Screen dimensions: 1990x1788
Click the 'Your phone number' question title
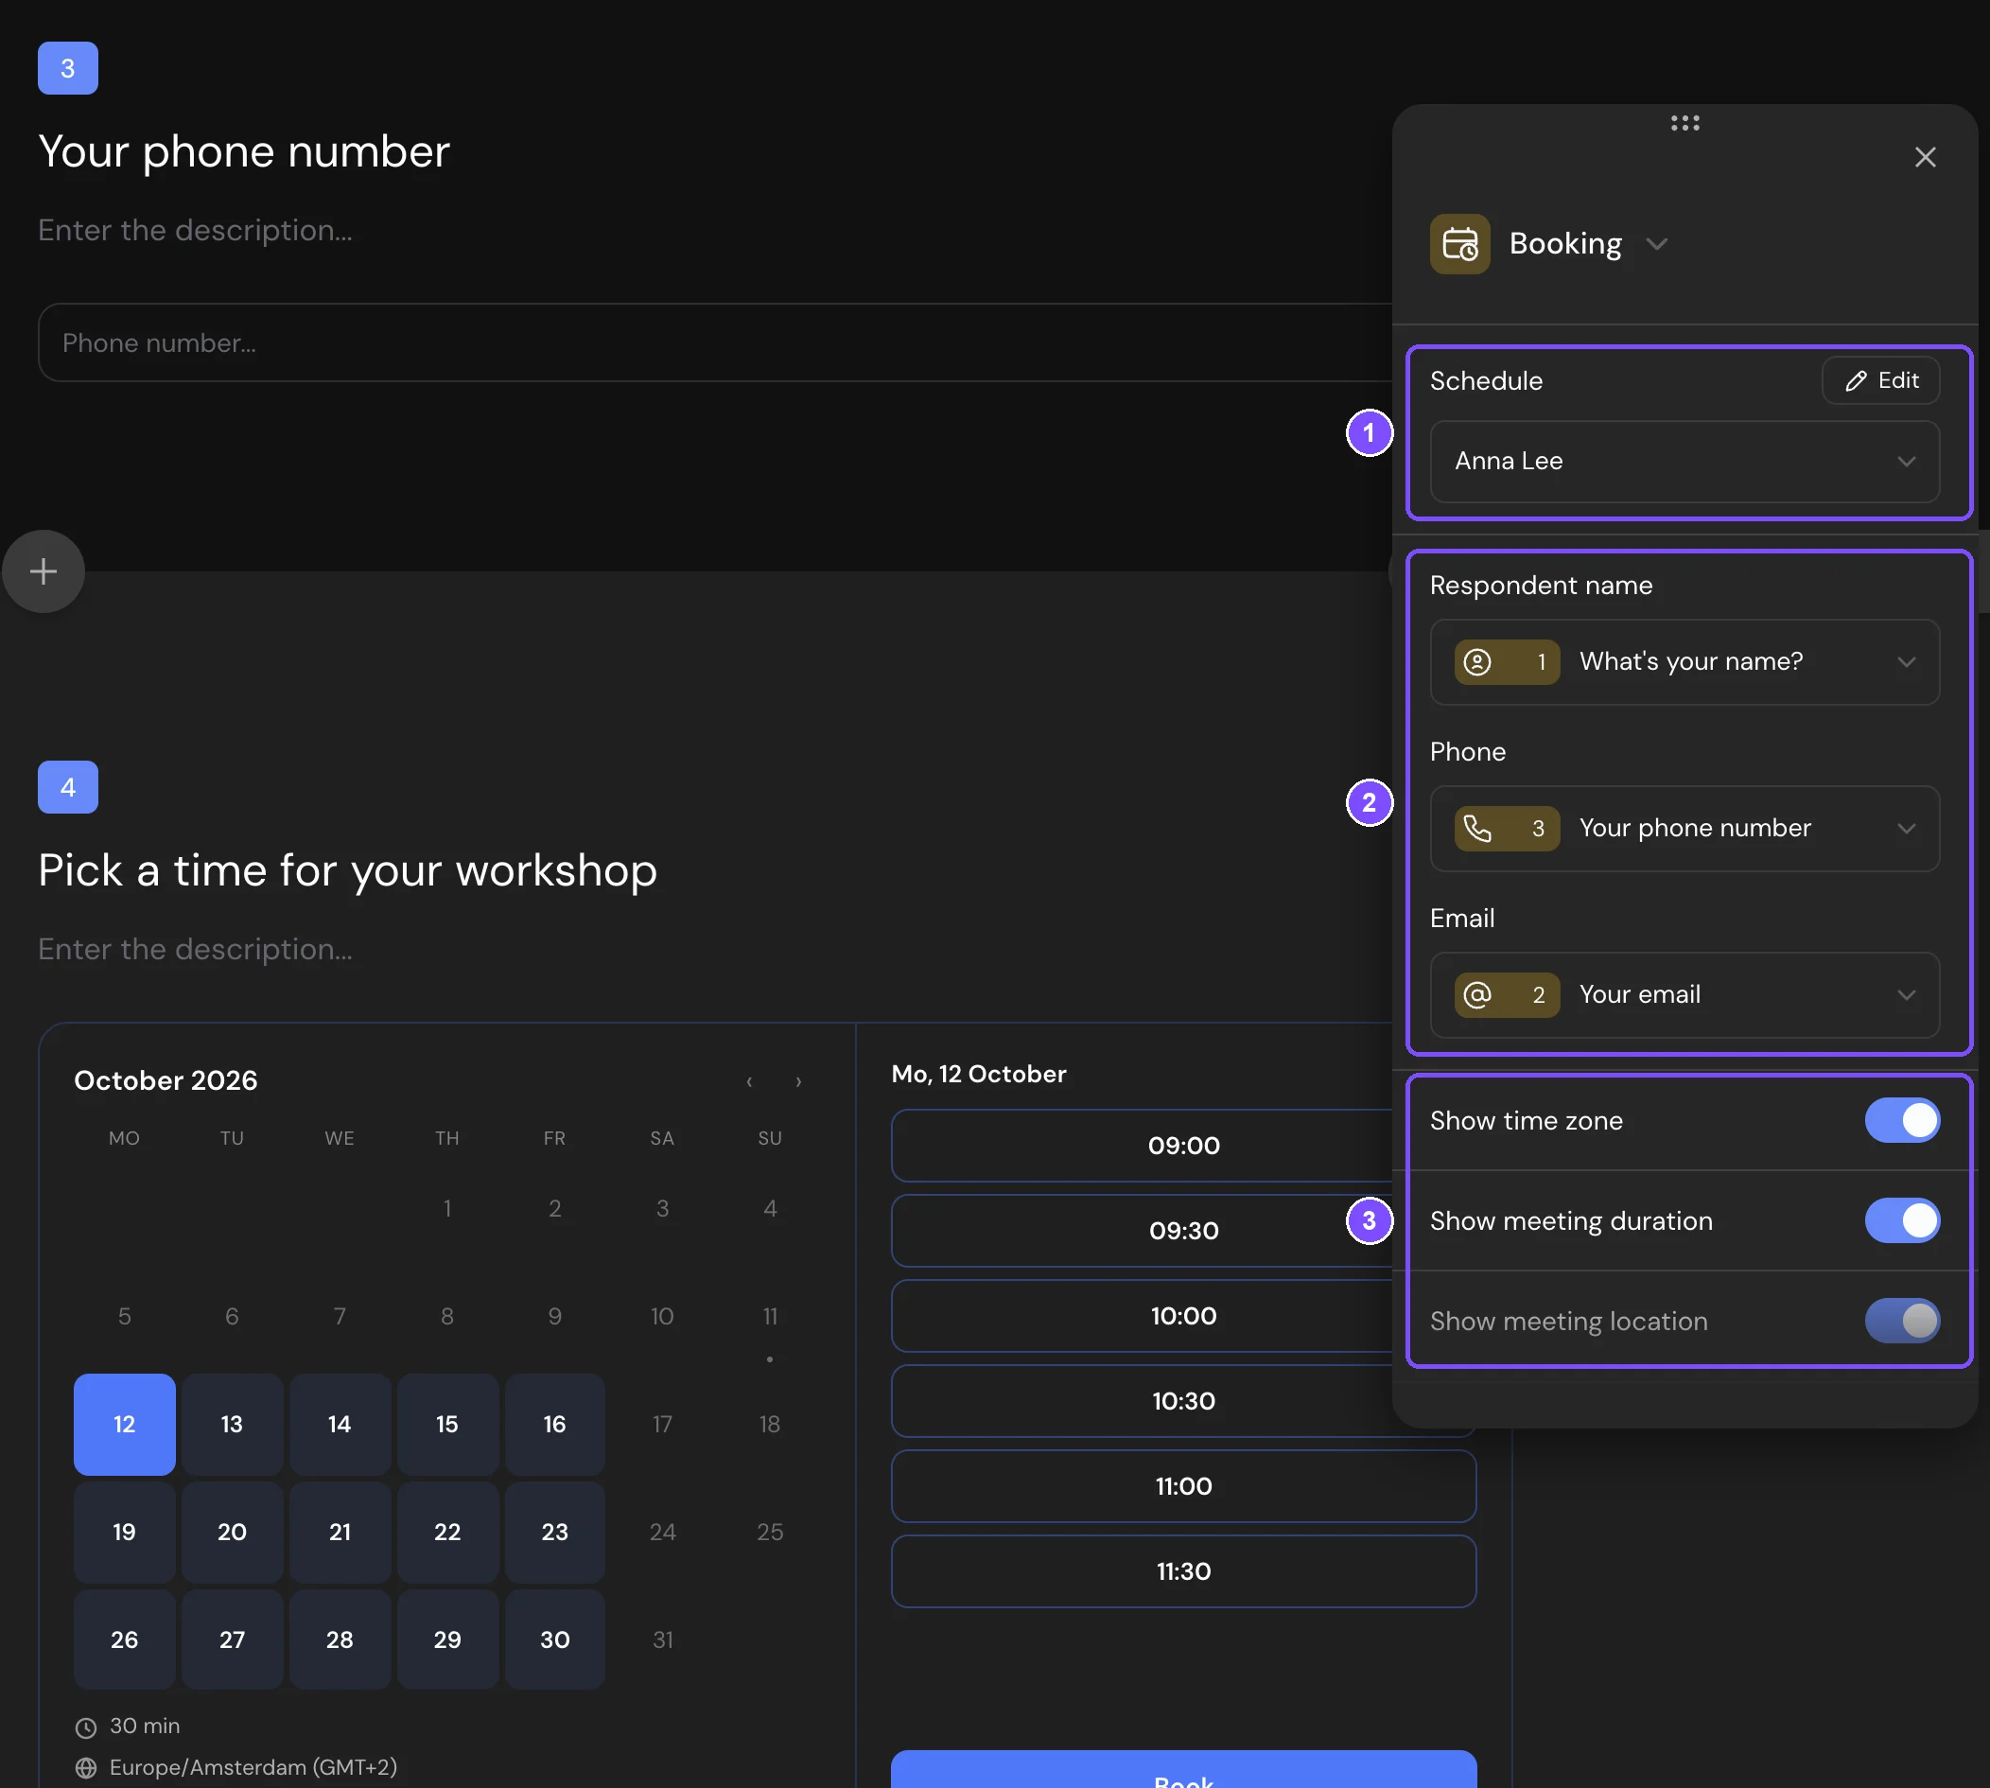(244, 152)
